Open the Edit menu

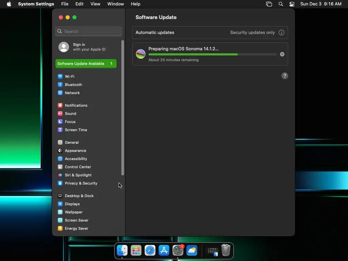coord(79,4)
